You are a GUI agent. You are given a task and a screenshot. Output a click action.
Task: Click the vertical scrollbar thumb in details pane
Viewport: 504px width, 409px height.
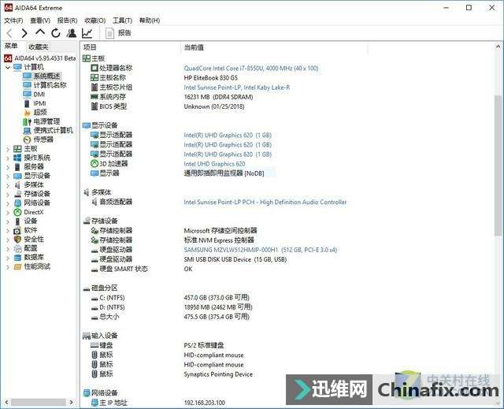click(x=498, y=164)
